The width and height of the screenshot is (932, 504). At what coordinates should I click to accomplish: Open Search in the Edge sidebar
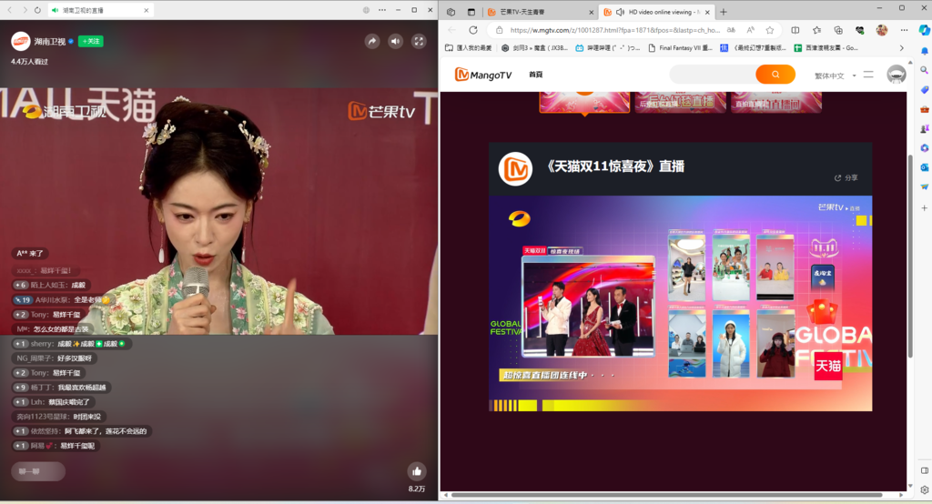925,70
